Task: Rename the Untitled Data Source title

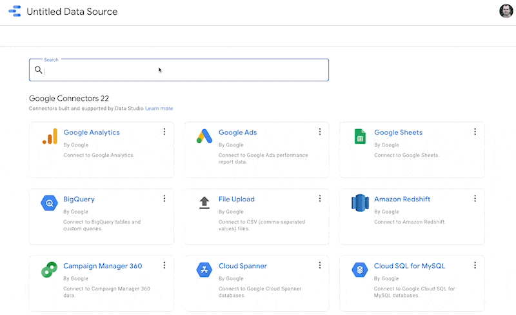Action: 72,12
